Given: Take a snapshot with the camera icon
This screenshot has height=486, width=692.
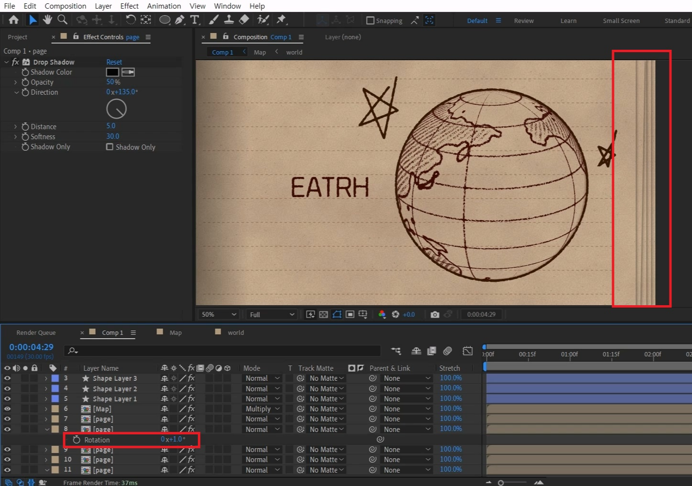Looking at the screenshot, I should point(435,314).
